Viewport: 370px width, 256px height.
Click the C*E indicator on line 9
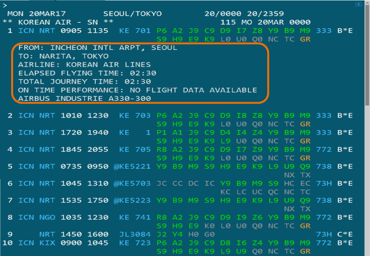point(345,234)
